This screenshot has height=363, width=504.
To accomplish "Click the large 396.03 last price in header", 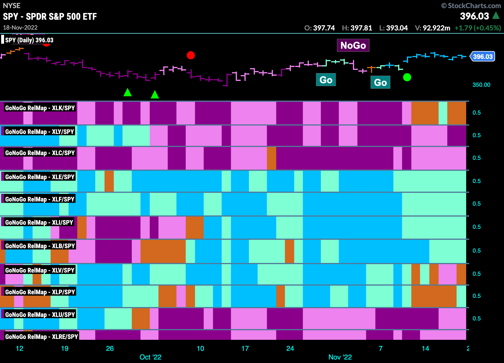I will 474,16.
